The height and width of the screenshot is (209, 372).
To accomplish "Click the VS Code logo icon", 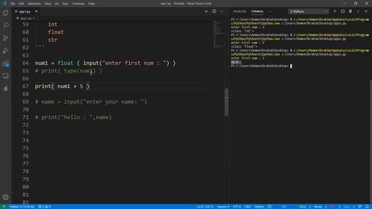I will pos(4,3).
